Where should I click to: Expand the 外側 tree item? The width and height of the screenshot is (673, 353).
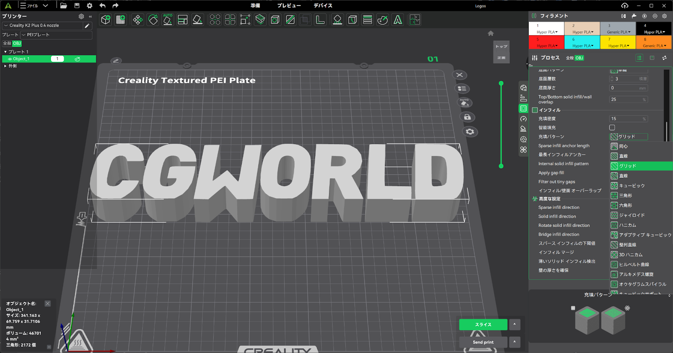click(x=5, y=66)
